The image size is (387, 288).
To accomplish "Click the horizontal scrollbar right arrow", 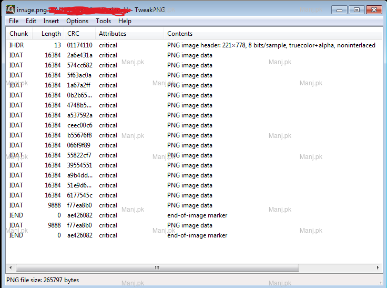I will coord(378,267).
